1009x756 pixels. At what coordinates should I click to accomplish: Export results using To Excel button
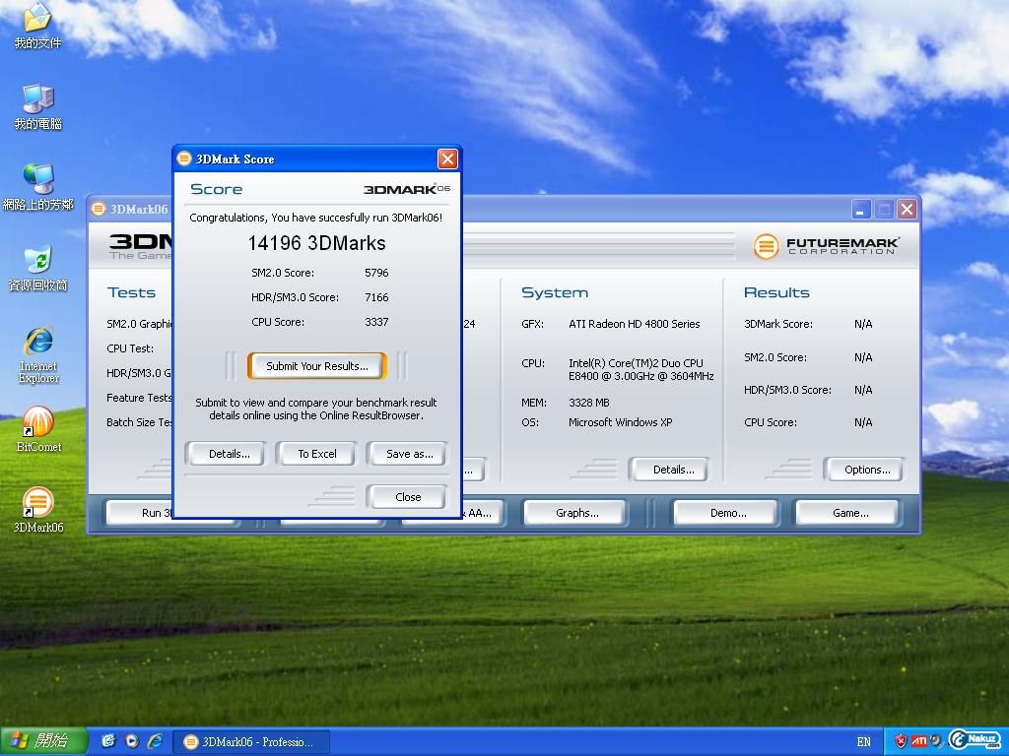click(316, 454)
